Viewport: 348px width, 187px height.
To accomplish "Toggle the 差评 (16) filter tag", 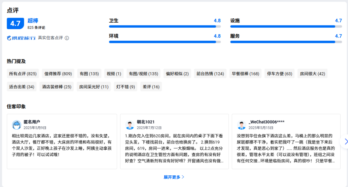I will (x=151, y=87).
